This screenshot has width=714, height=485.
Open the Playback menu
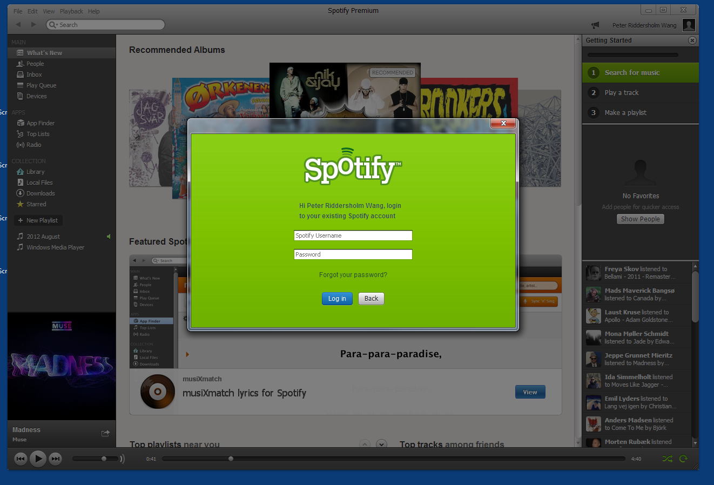click(x=71, y=11)
